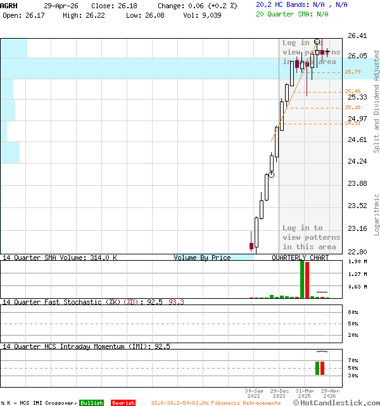Click the green bar in the IMI panel
The image size is (380, 406).
click(317, 368)
